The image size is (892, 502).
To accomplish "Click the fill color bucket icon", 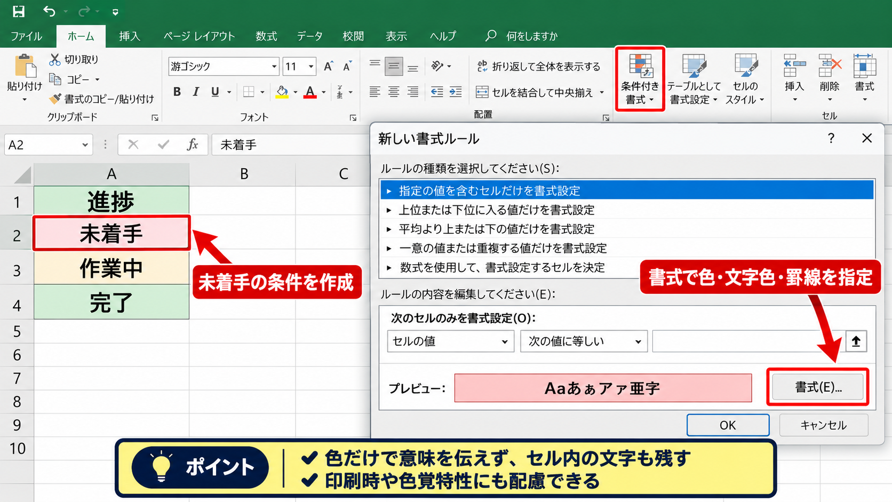I will point(282,92).
